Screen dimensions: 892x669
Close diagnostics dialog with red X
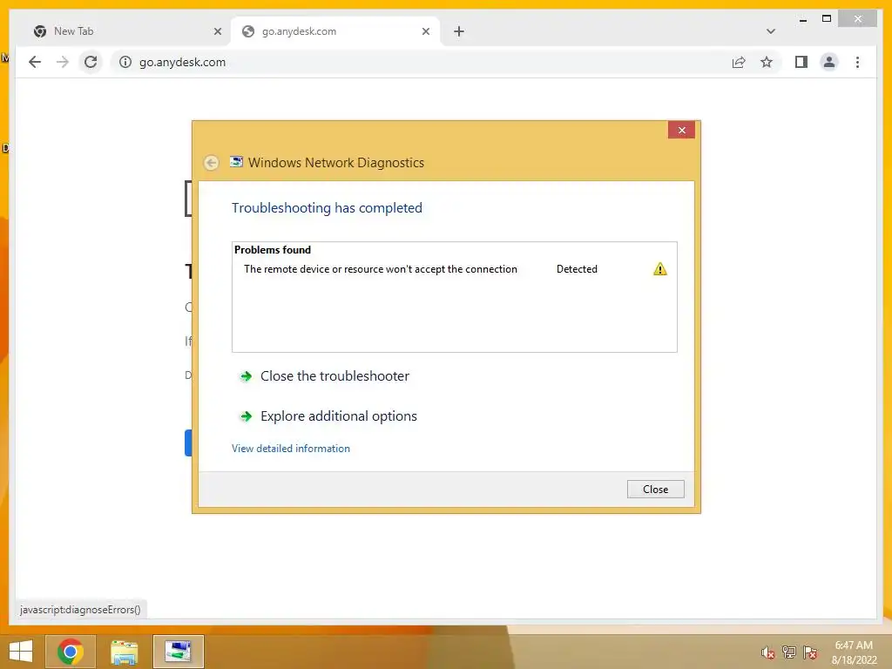click(681, 131)
